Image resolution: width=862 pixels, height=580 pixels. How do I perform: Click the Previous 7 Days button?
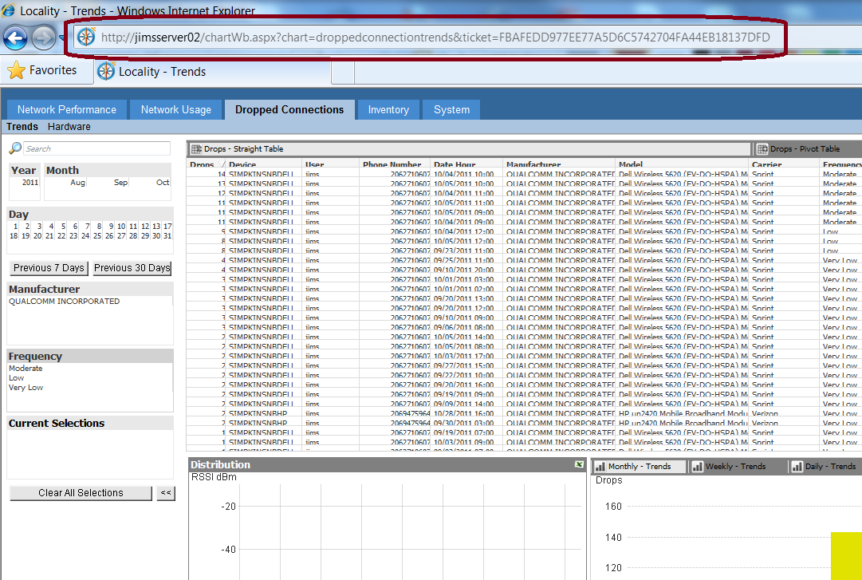(x=49, y=268)
